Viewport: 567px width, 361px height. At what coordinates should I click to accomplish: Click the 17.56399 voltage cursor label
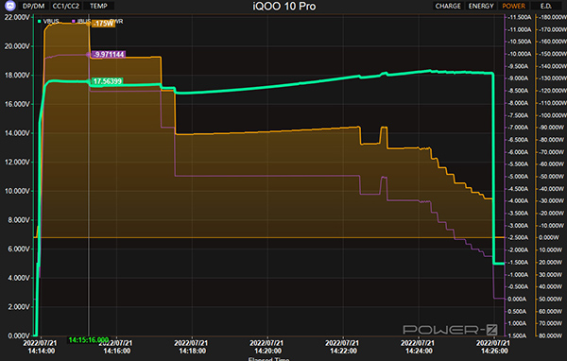coord(107,81)
